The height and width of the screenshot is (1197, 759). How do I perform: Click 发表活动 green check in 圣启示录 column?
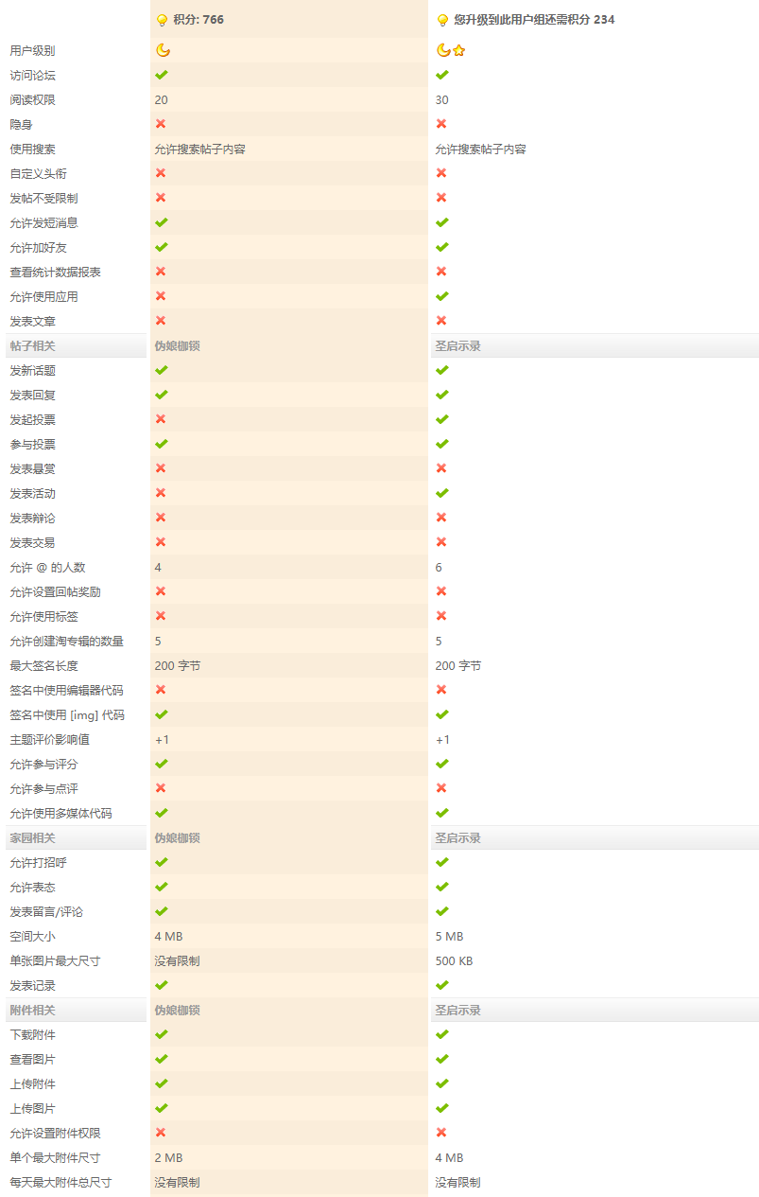click(x=442, y=493)
